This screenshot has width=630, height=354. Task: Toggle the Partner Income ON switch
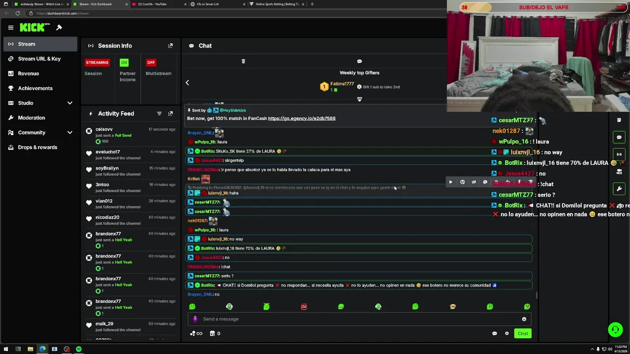(x=124, y=62)
